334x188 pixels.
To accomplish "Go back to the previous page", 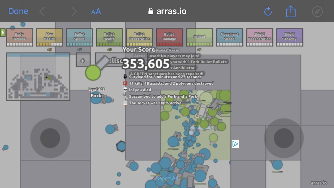I will (42, 12).
